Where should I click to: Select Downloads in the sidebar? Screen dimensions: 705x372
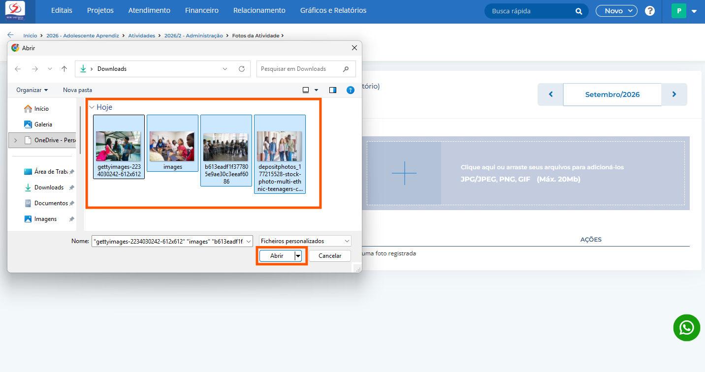pyautogui.click(x=49, y=187)
